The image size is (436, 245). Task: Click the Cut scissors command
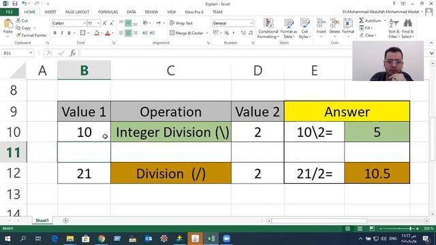(x=22, y=20)
